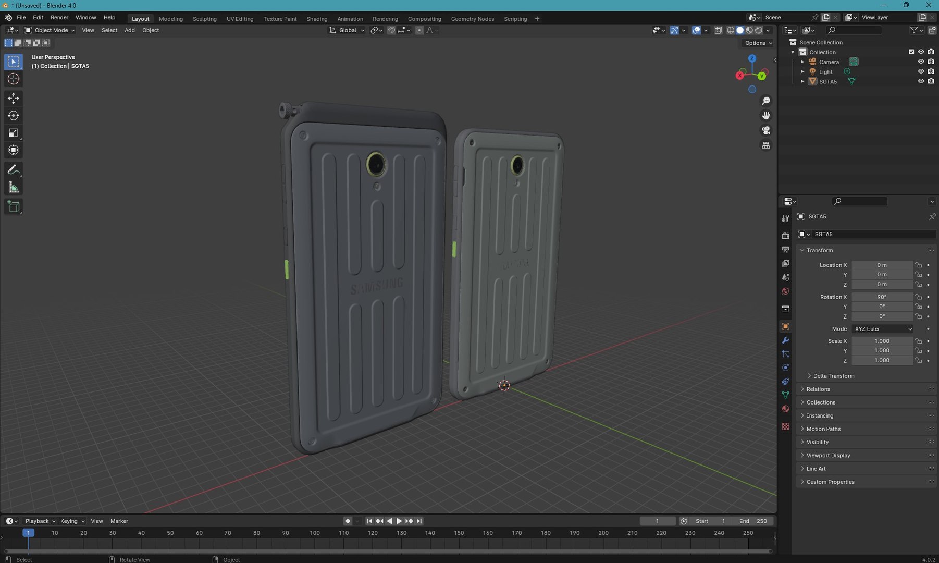Expand the Visibility panel
The image size is (939, 563).
tap(817, 442)
